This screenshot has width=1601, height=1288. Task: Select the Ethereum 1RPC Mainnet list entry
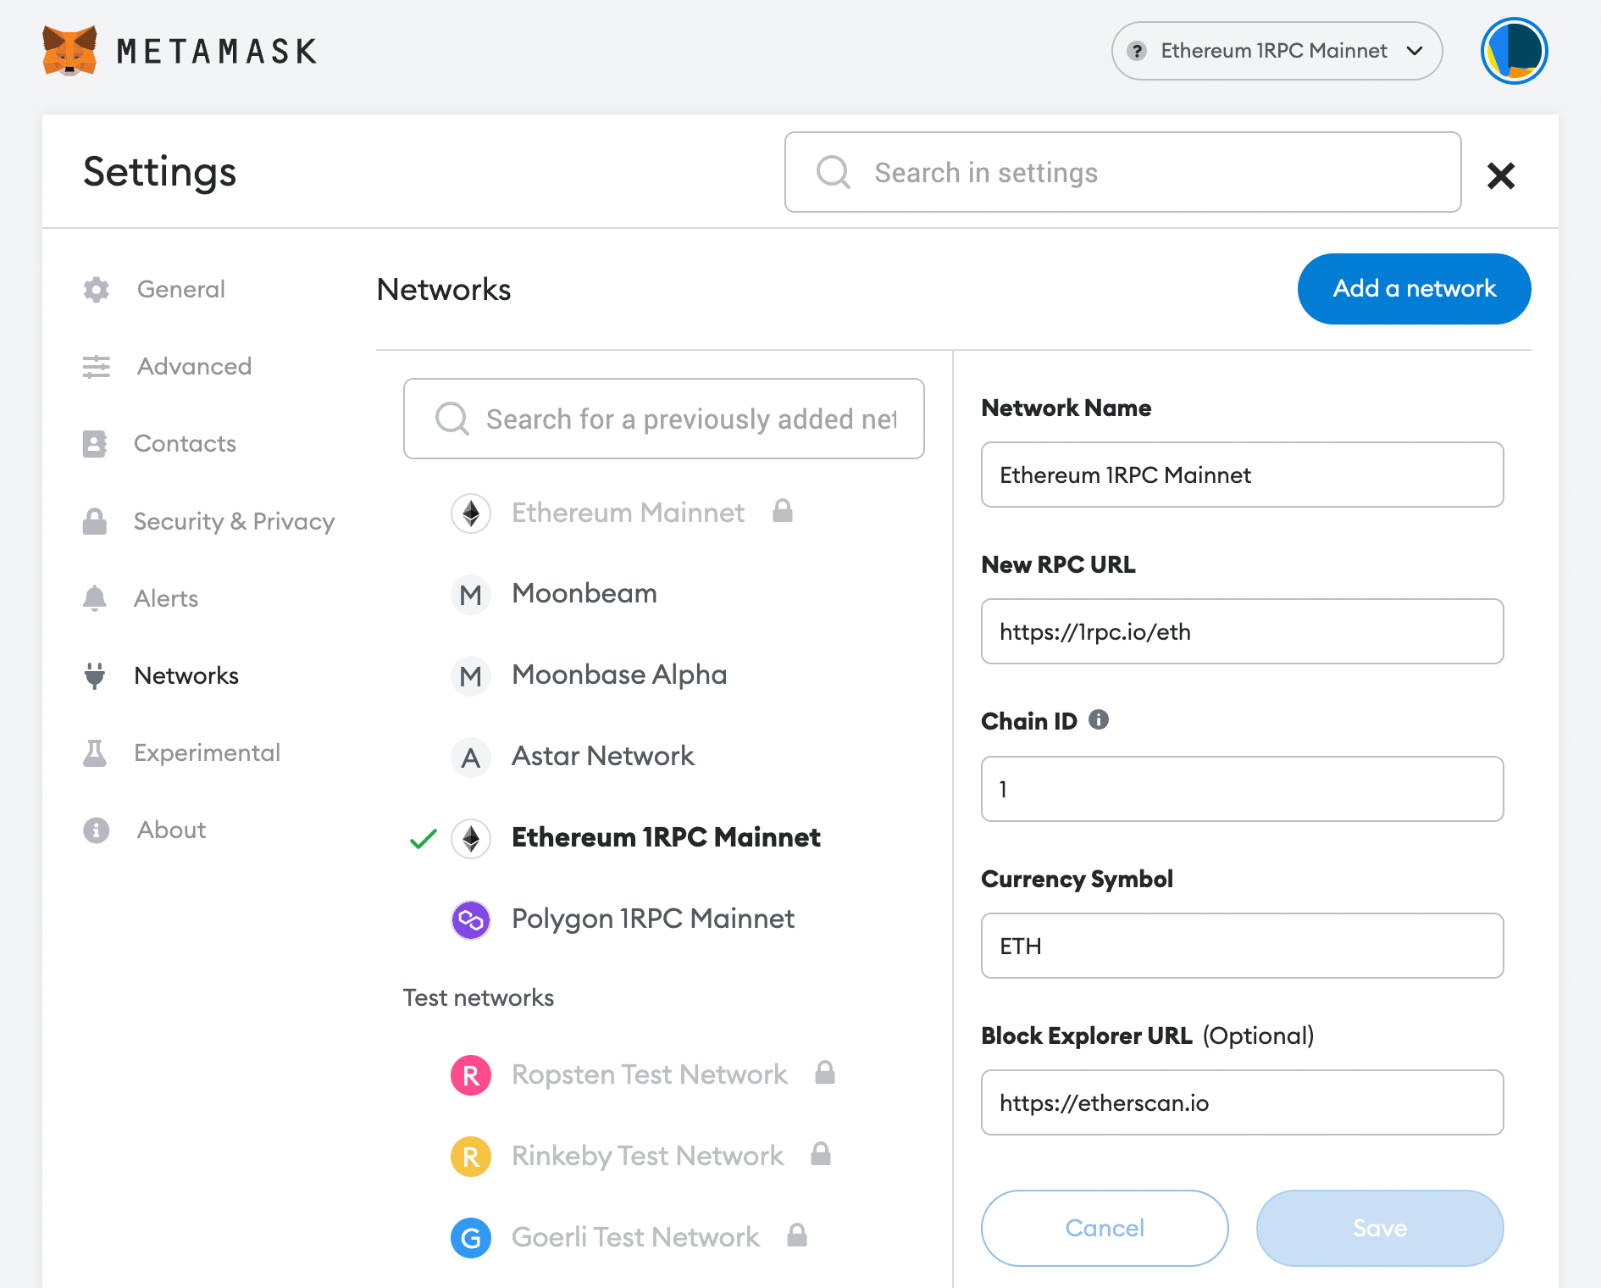point(666,837)
